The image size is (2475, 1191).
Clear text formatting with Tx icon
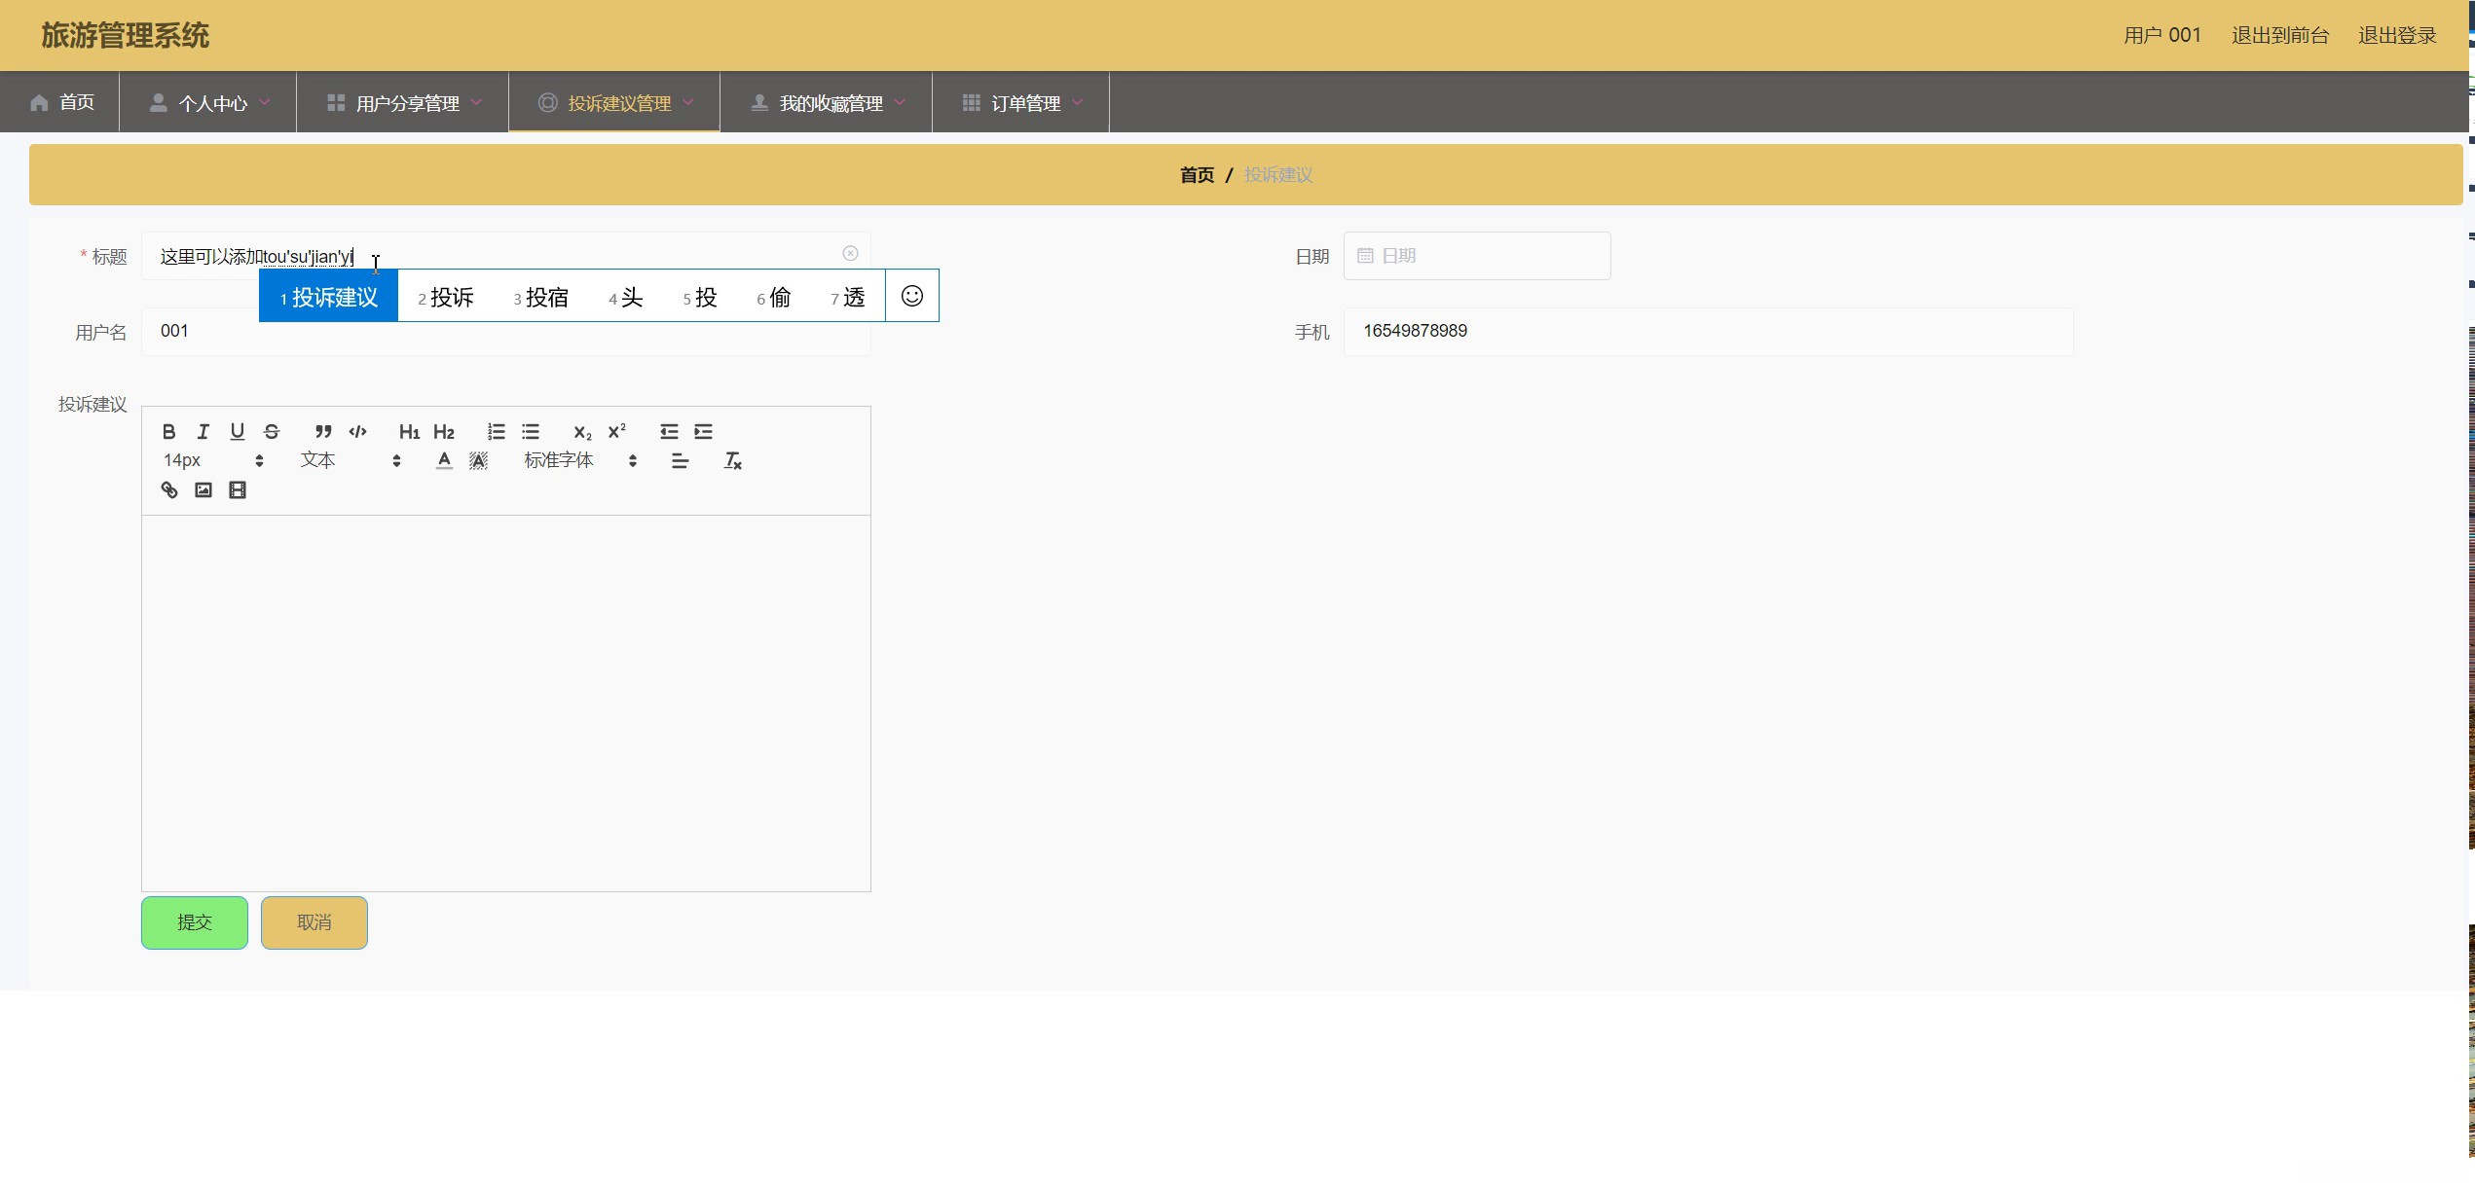pos(732,461)
